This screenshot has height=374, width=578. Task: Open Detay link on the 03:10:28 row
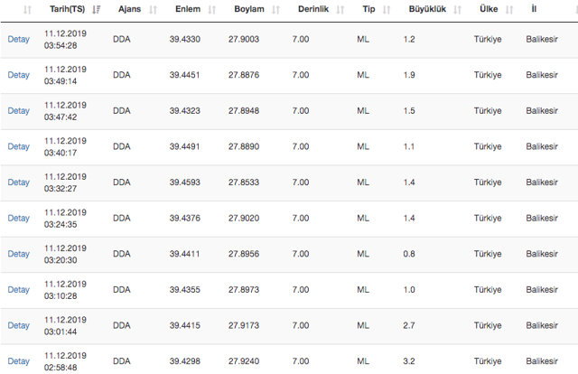click(18, 290)
